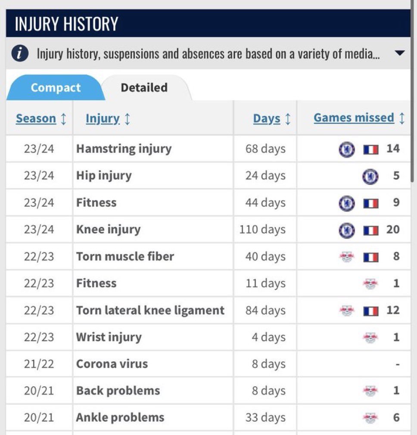Viewport: 417px width, 435px height.
Task: Click the sort arrows next to Season
Action: (x=63, y=119)
